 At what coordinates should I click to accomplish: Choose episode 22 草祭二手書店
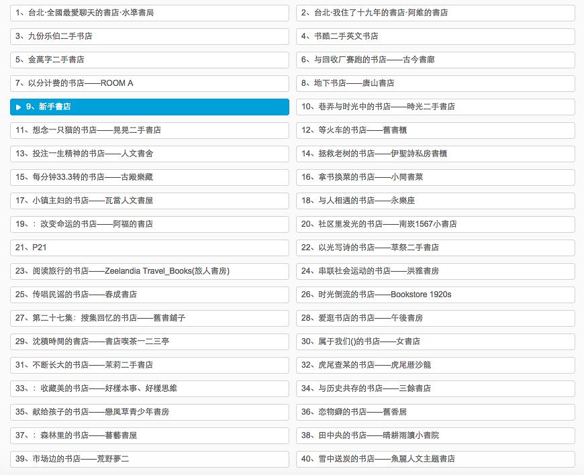pos(436,248)
